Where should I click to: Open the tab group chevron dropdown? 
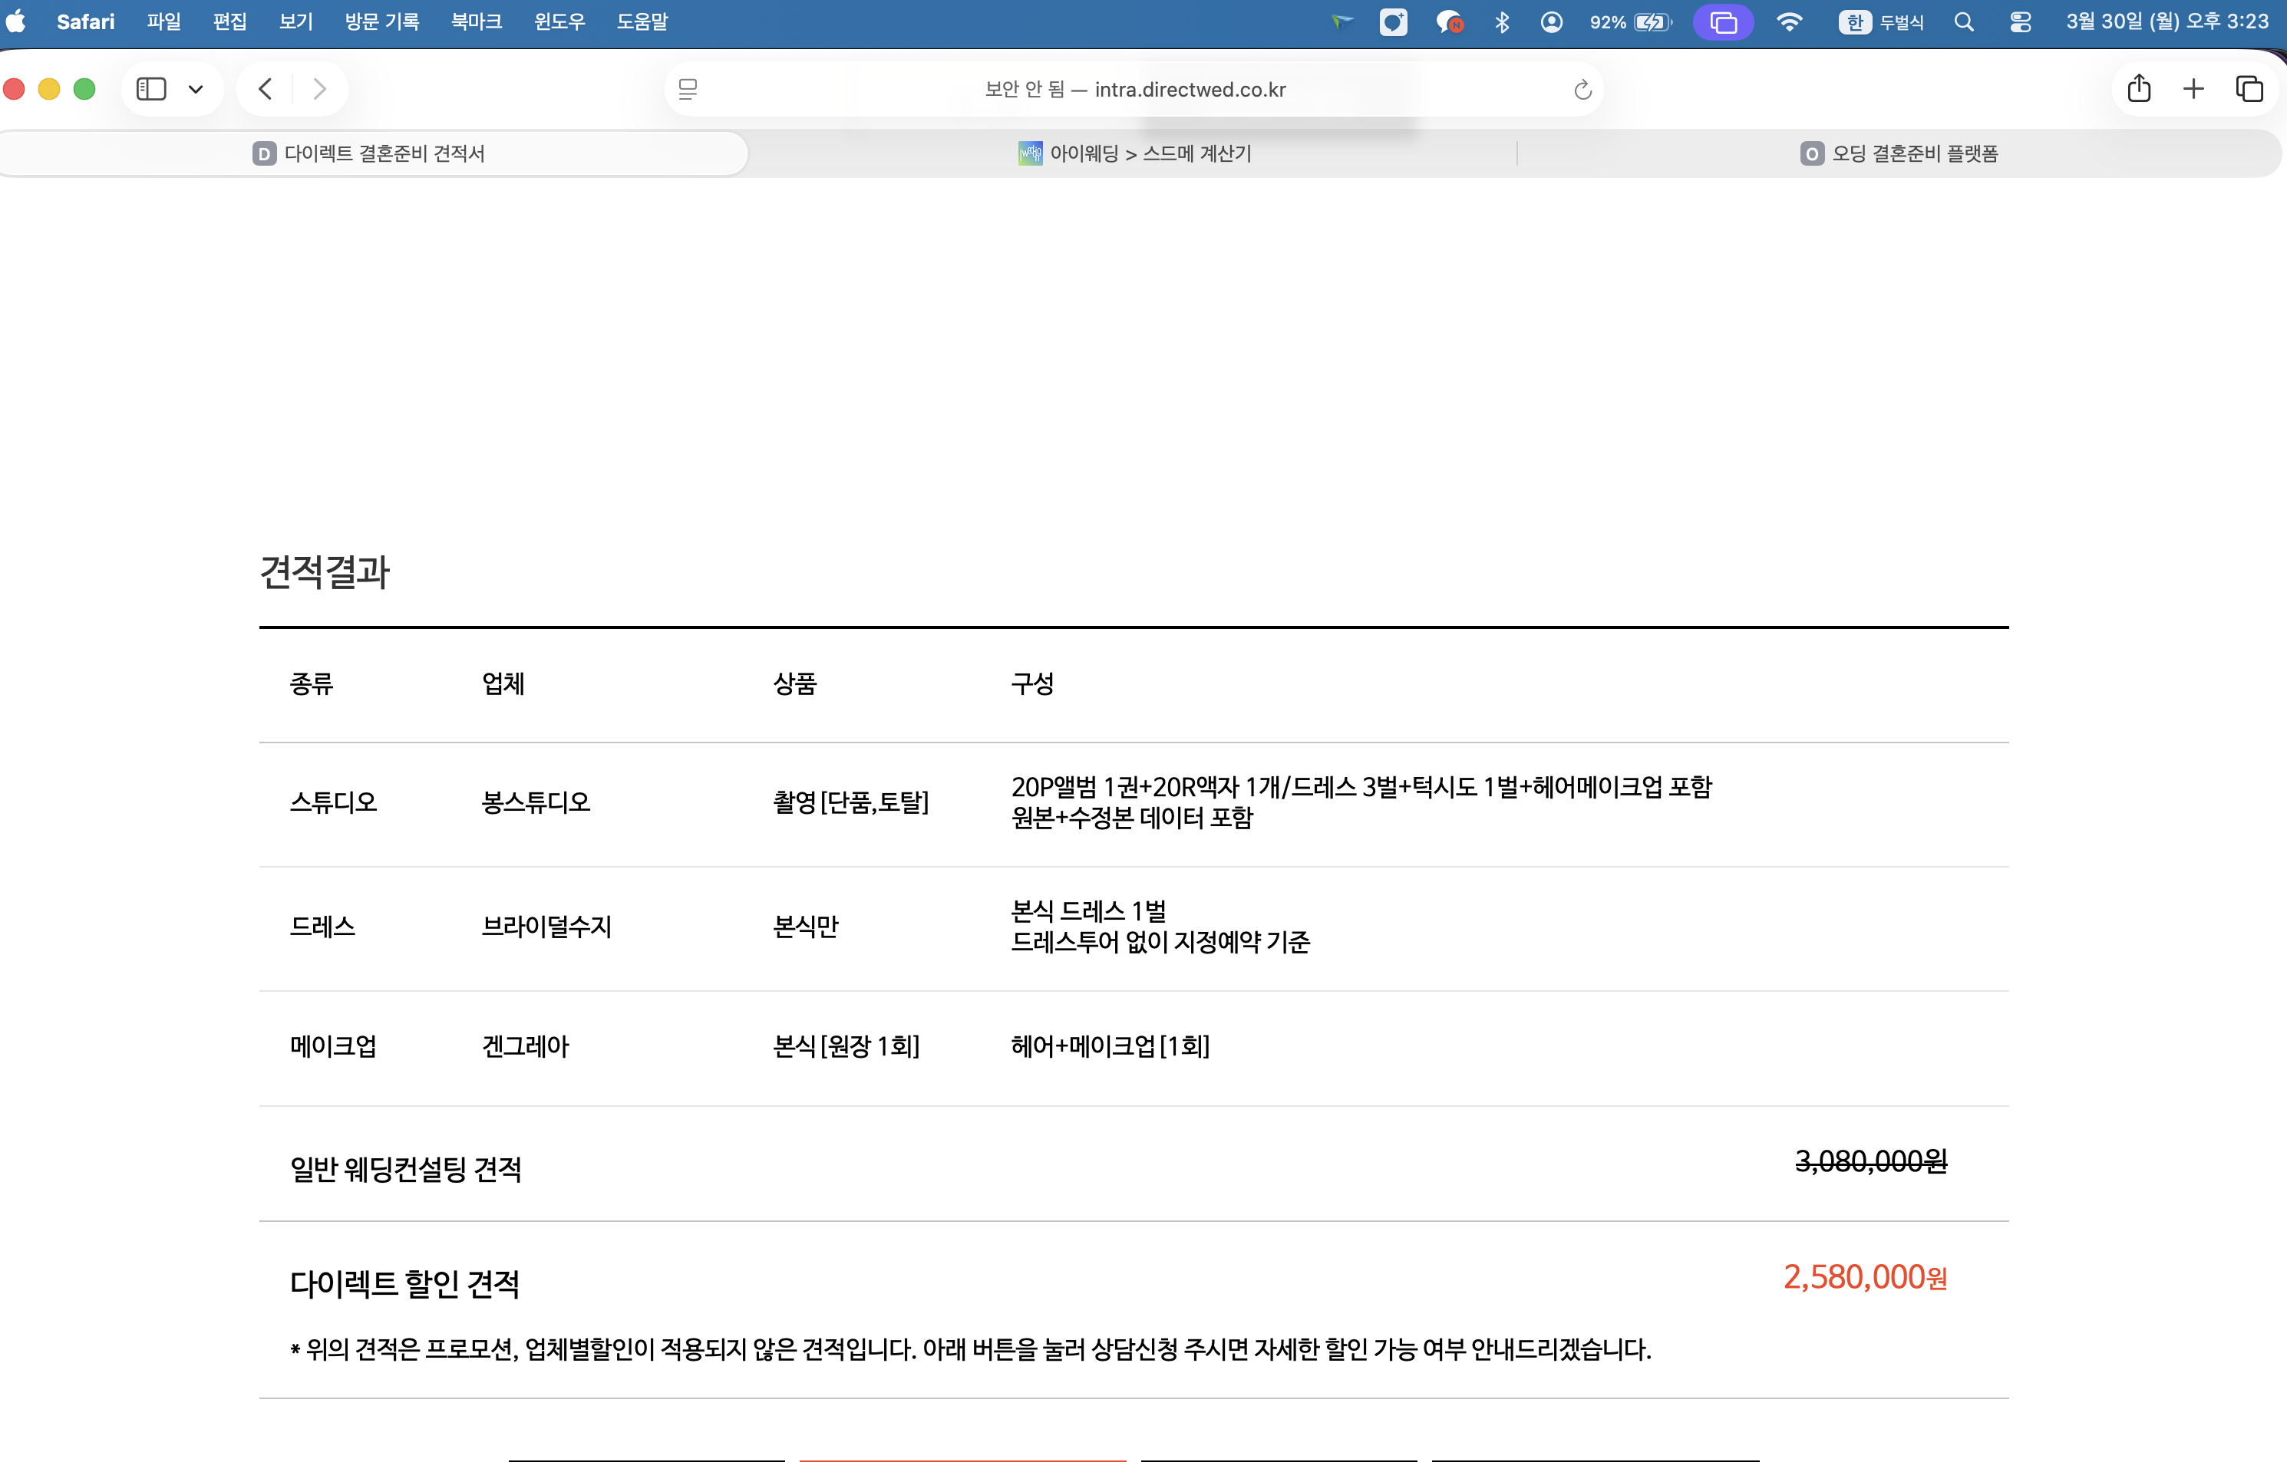pyautogui.click(x=196, y=88)
